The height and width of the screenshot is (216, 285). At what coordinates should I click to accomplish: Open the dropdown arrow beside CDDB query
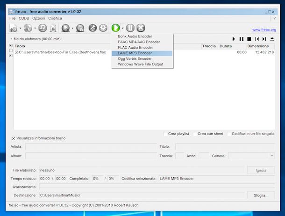pyautogui.click(x=72, y=28)
